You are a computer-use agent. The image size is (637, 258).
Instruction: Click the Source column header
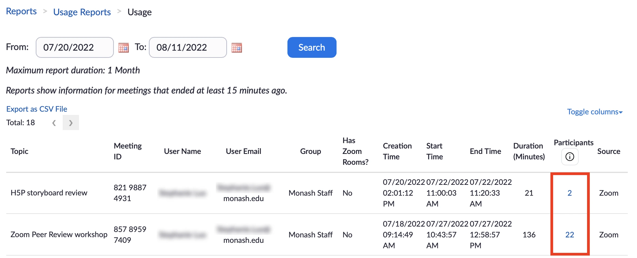609,151
